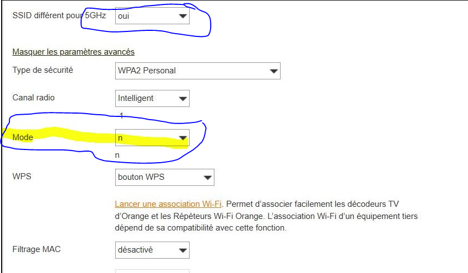The width and height of the screenshot is (468, 273).
Task: Click the arrow in the Mode selector
Action: (x=182, y=138)
